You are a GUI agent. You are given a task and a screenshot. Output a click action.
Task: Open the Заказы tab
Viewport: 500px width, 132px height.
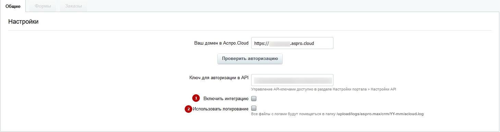(73, 6)
